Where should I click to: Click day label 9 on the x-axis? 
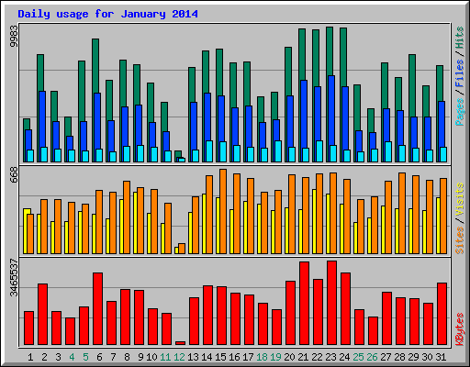pos(140,357)
